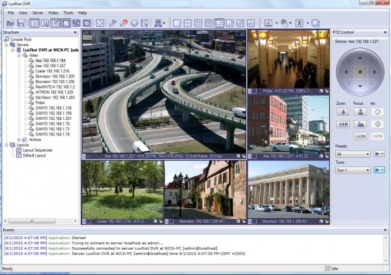Run the selected Tour 1
The width and height of the screenshot is (391, 275).
tap(379, 170)
